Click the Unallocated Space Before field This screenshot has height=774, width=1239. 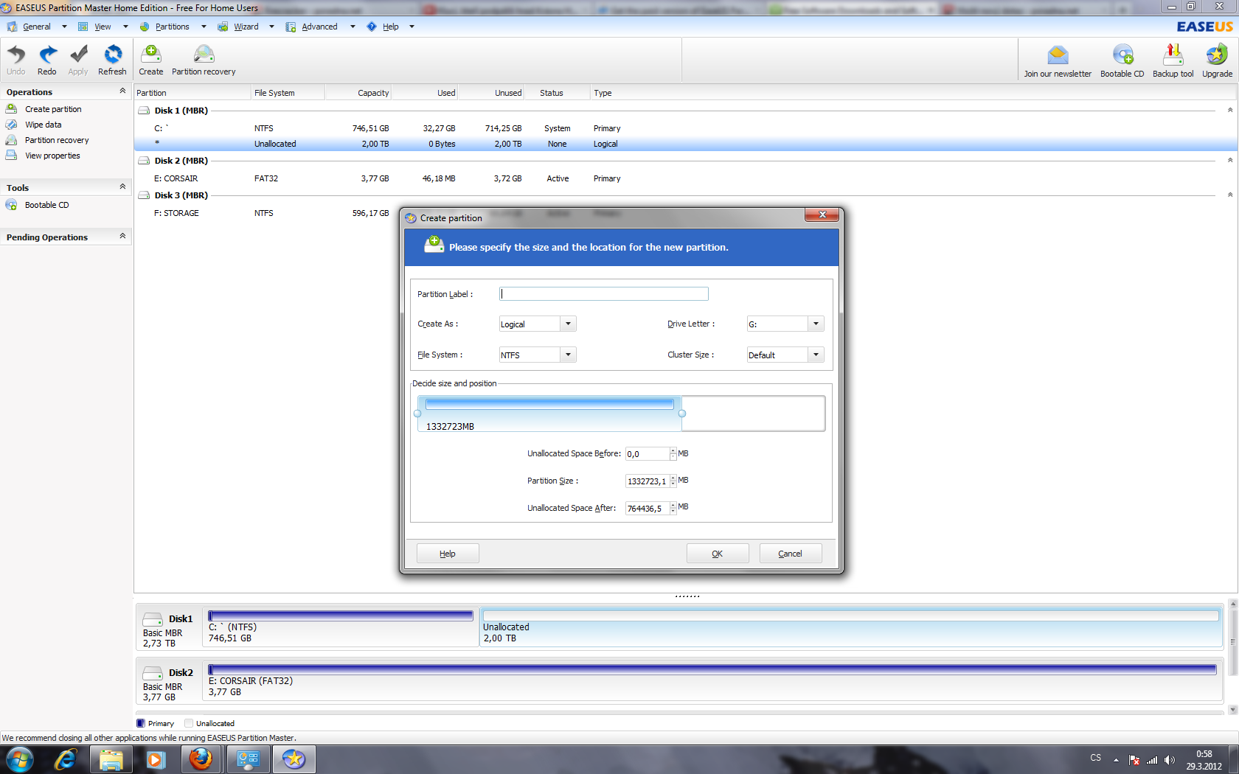(x=648, y=453)
